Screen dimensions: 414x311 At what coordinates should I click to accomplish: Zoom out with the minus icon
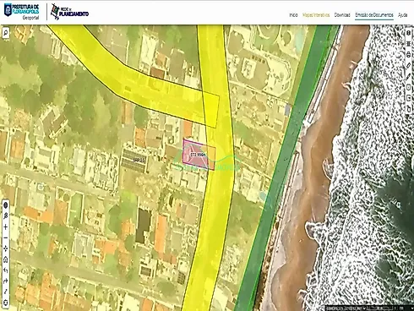click(5, 237)
